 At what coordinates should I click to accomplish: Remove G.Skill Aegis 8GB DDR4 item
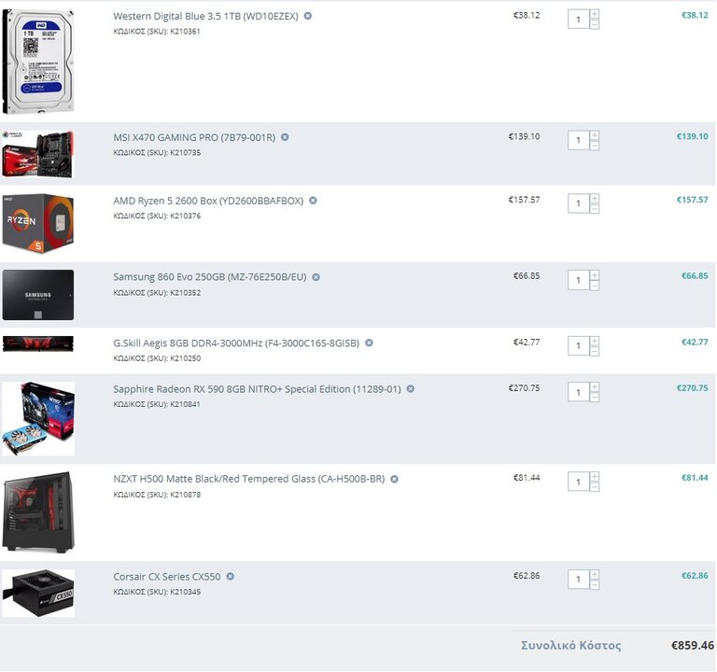click(x=369, y=343)
